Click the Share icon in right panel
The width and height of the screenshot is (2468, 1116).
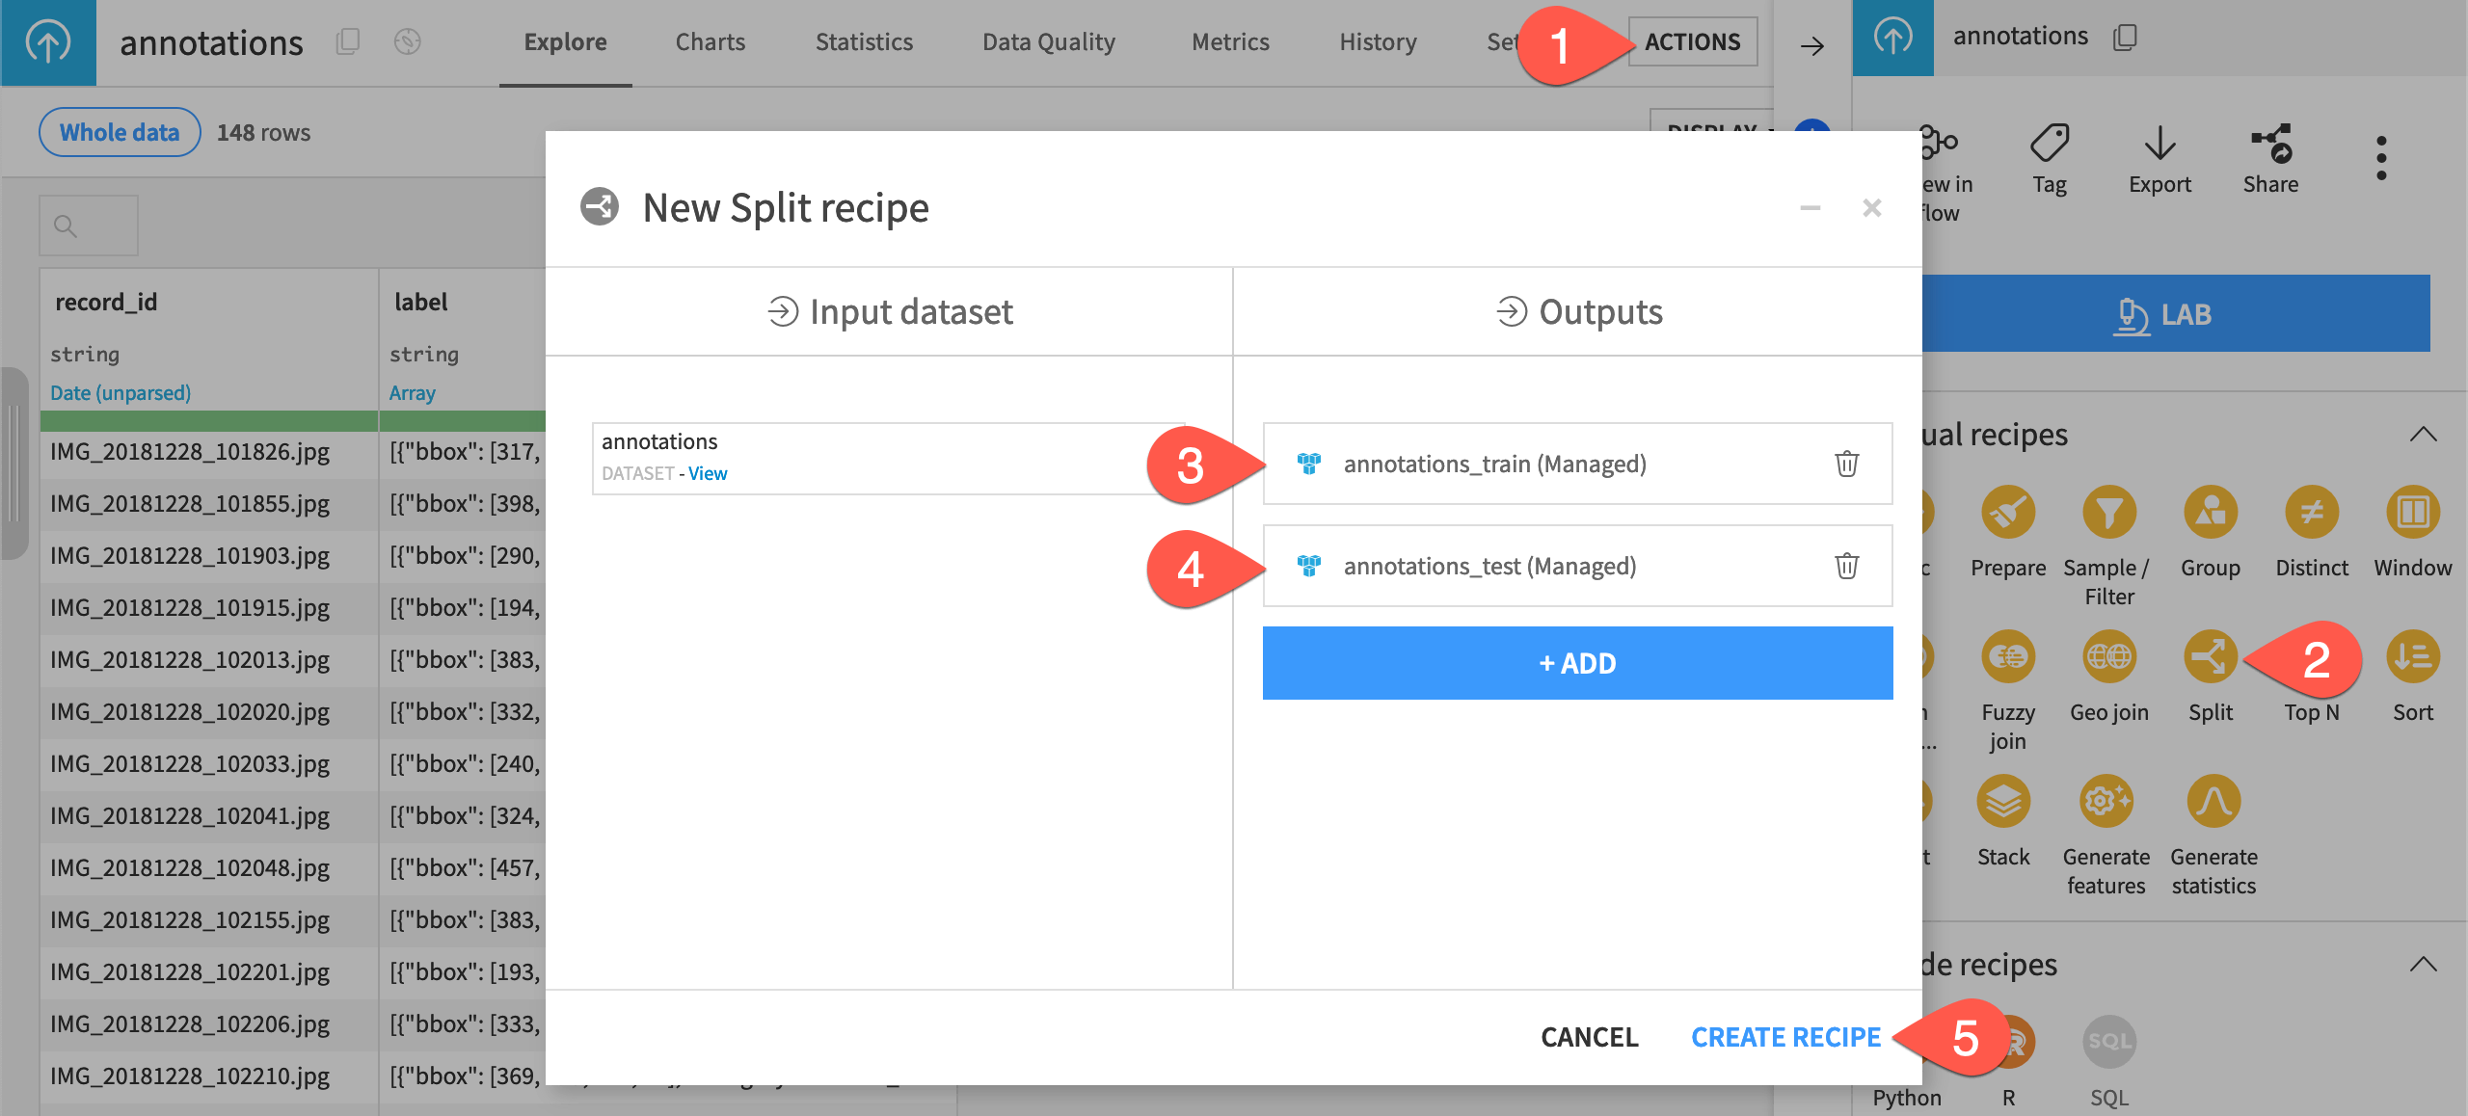pyautogui.click(x=2270, y=143)
